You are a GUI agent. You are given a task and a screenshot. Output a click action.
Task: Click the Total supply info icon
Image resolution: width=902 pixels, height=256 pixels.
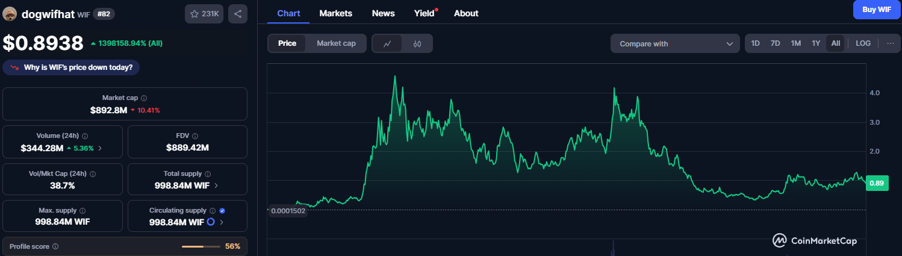click(x=208, y=173)
